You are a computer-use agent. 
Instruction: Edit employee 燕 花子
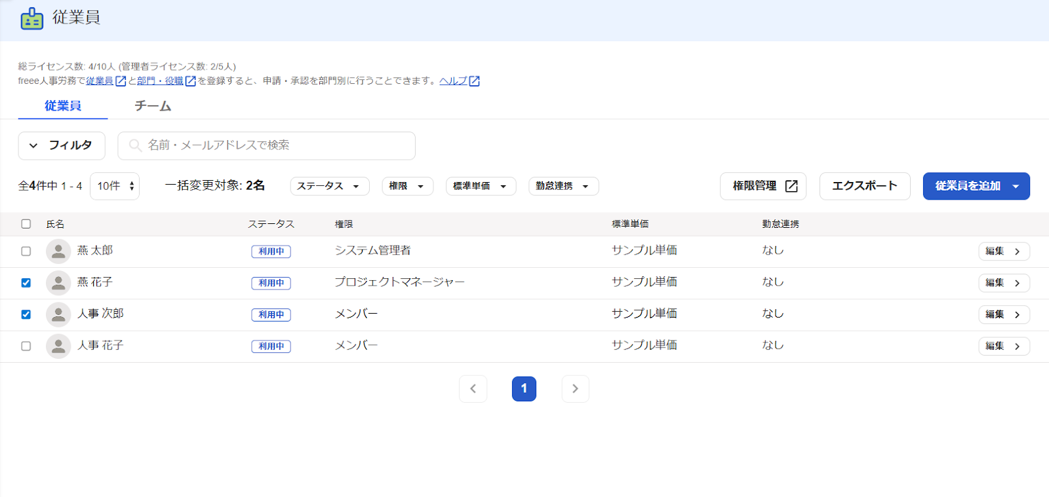[1004, 283]
